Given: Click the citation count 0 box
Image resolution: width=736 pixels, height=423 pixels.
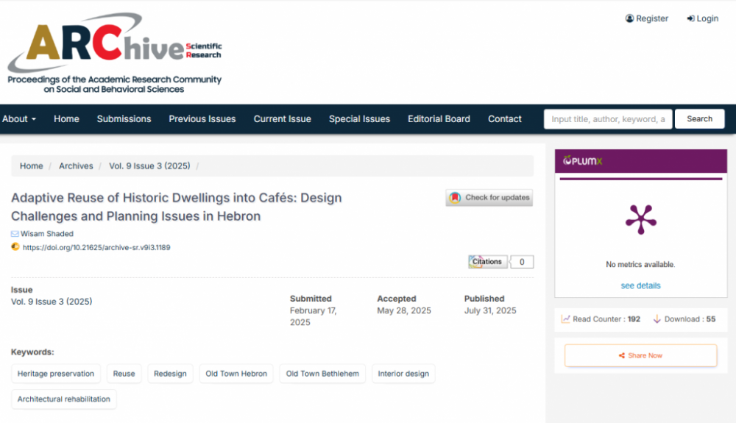Looking at the screenshot, I should point(522,262).
